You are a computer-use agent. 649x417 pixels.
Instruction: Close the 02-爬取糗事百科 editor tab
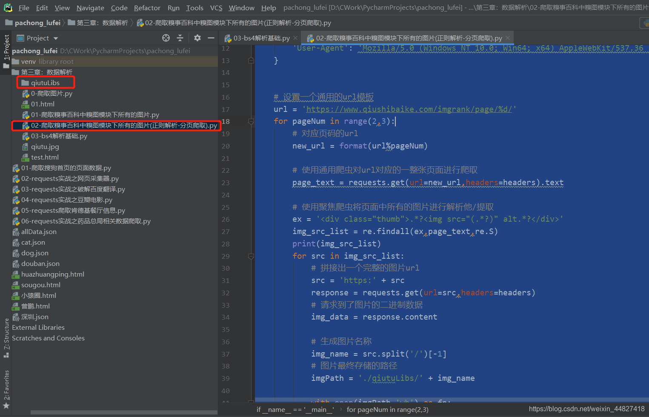tap(508, 38)
